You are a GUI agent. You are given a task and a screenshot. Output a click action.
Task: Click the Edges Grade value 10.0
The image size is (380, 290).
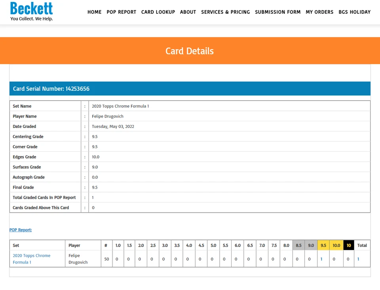coord(96,157)
